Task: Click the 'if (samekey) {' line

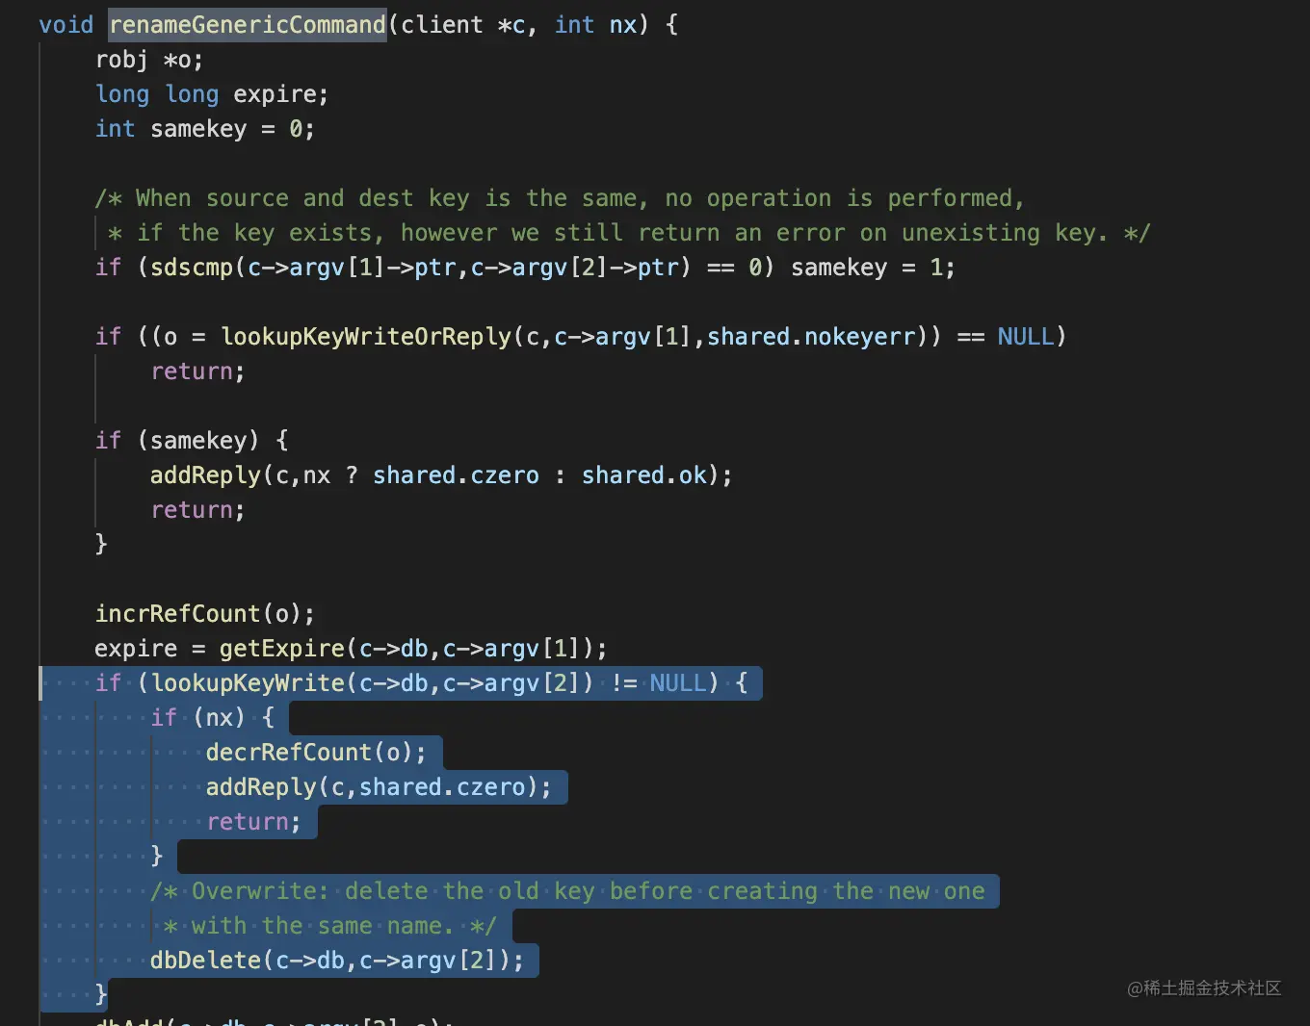Action: (x=192, y=441)
